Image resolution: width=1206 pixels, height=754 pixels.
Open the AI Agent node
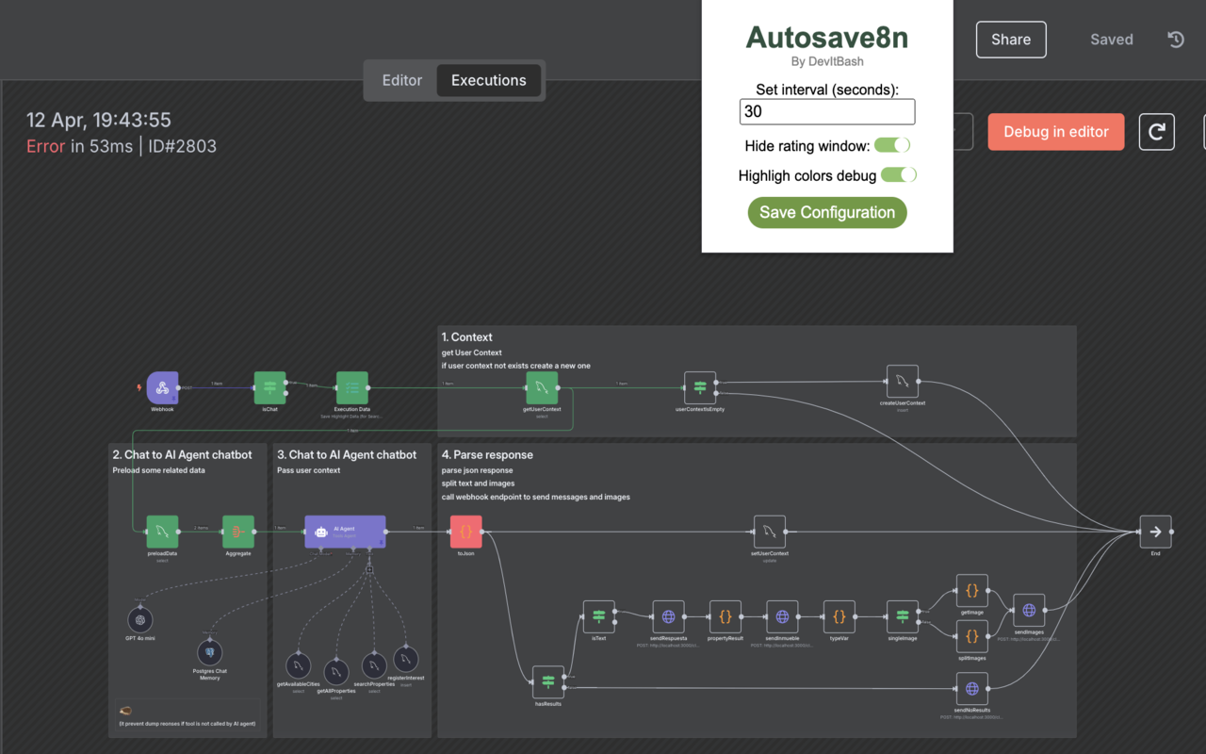pyautogui.click(x=345, y=532)
